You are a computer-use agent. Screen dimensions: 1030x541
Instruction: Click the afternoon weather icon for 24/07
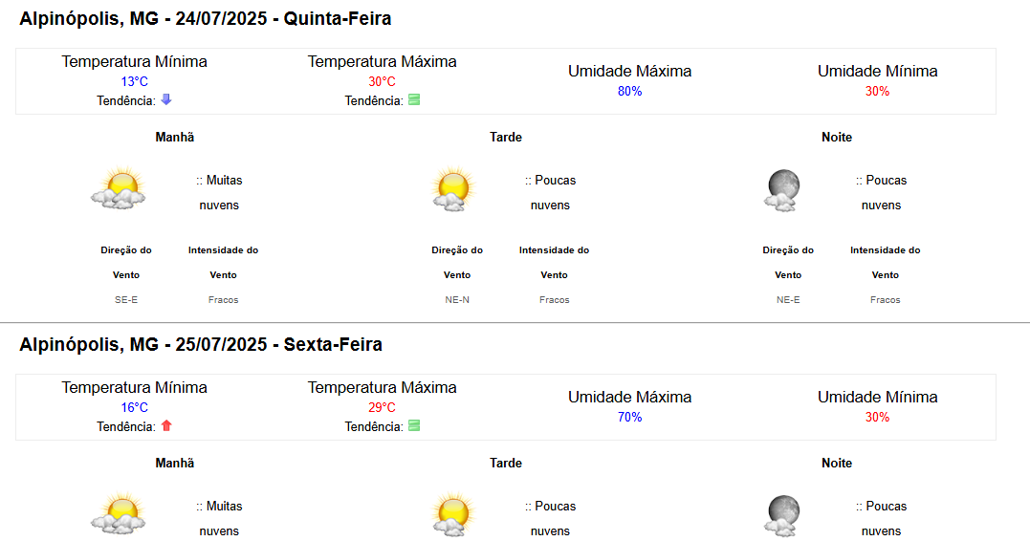click(453, 189)
